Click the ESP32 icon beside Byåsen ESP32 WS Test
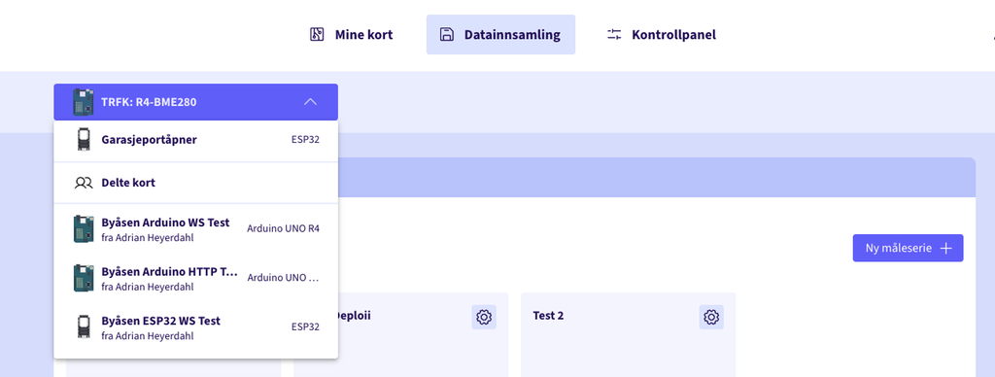Screen dimensions: 995x377 [x=84, y=326]
